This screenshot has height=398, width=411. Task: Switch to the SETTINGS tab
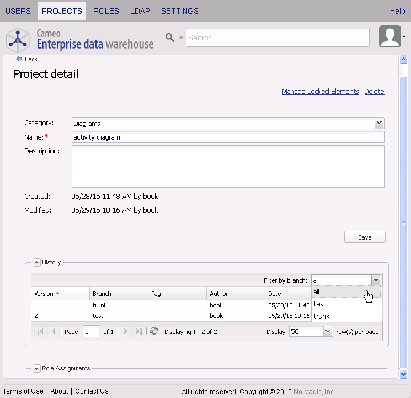pyautogui.click(x=180, y=11)
